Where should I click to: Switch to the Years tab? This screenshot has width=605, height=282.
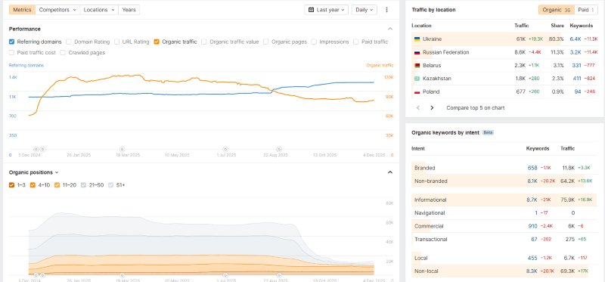129,10
